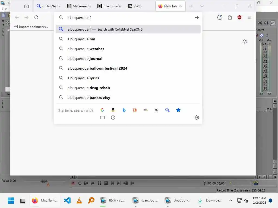Image resolution: width=278 pixels, height=208 pixels.
Task: Click Vegas playback rate slider handle
Action: 44,181
